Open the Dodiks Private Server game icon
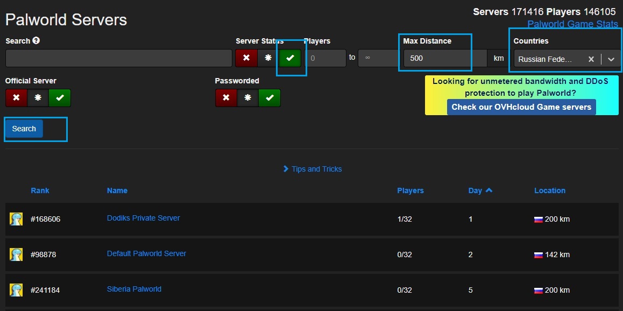This screenshot has height=311, width=623. tap(16, 219)
